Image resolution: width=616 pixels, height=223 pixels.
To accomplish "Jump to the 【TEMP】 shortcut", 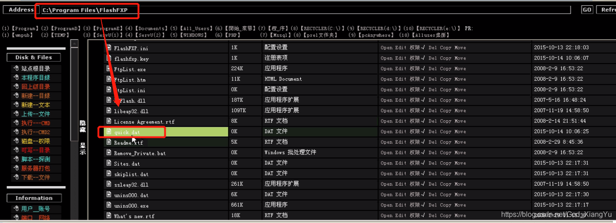I will (x=60, y=35).
